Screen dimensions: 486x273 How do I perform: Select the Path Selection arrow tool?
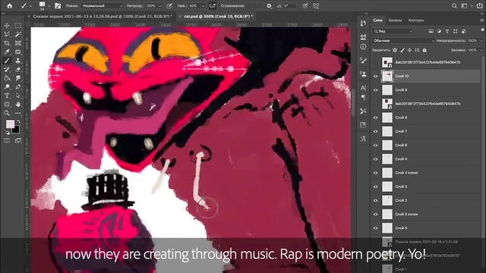[x=18, y=96]
